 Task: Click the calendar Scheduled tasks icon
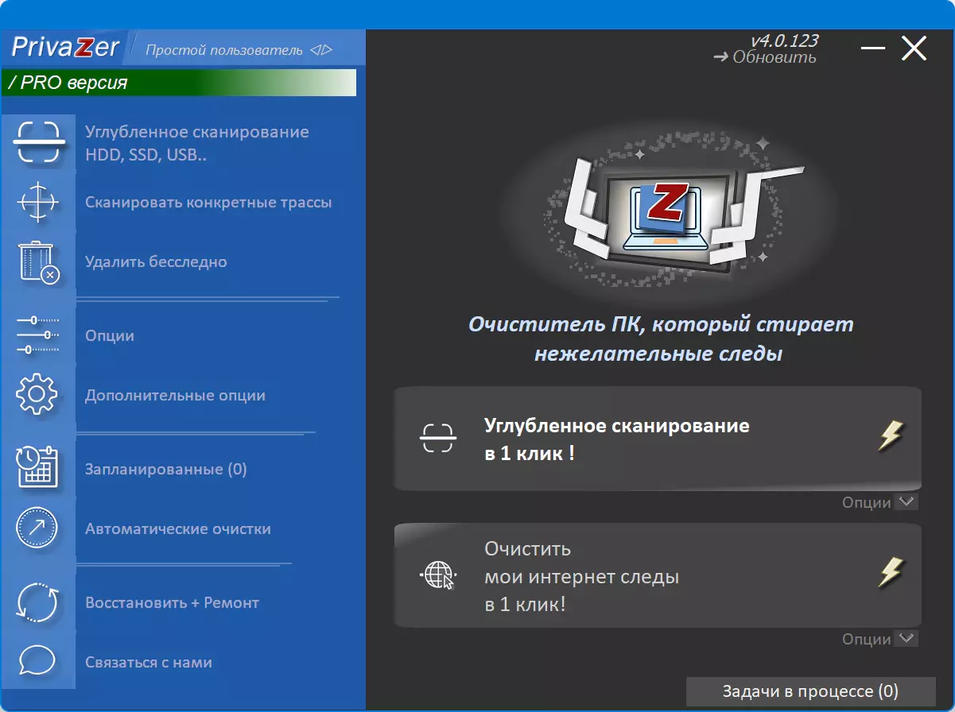pyautogui.click(x=37, y=468)
